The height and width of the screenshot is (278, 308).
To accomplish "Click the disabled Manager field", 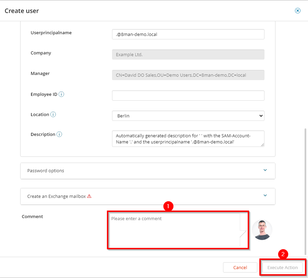I will (188, 75).
